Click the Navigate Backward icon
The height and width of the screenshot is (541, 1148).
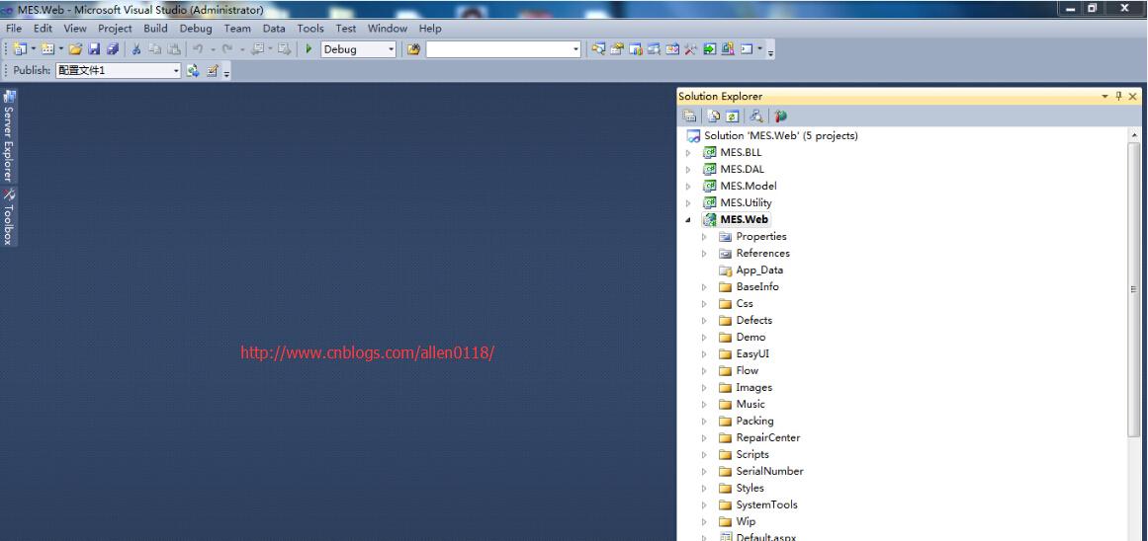point(258,49)
